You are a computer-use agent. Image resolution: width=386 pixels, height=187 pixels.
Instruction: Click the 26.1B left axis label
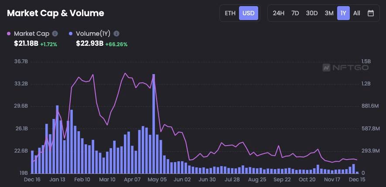pyautogui.click(x=21, y=129)
